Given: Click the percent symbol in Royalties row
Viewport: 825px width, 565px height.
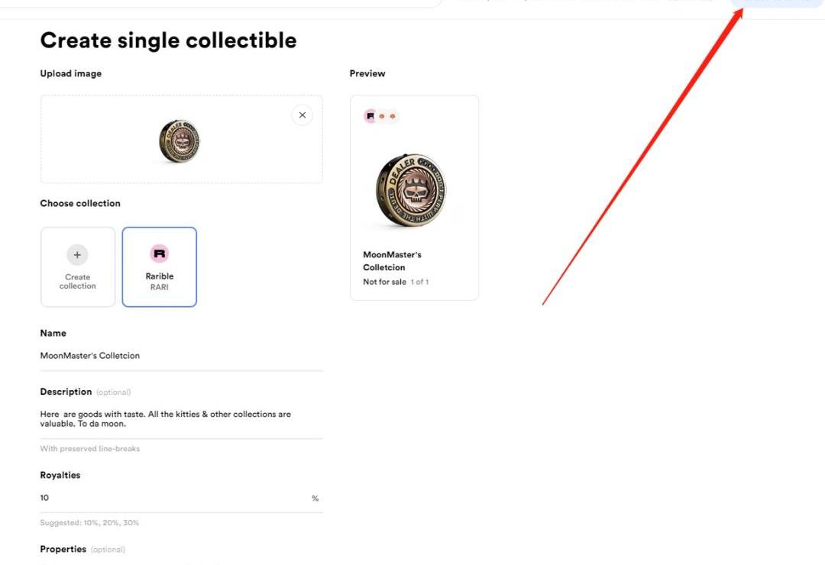Looking at the screenshot, I should 315,499.
